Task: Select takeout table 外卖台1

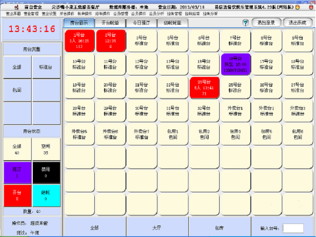Action: (235, 111)
